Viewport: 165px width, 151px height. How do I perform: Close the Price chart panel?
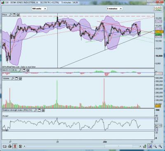[18, 15]
